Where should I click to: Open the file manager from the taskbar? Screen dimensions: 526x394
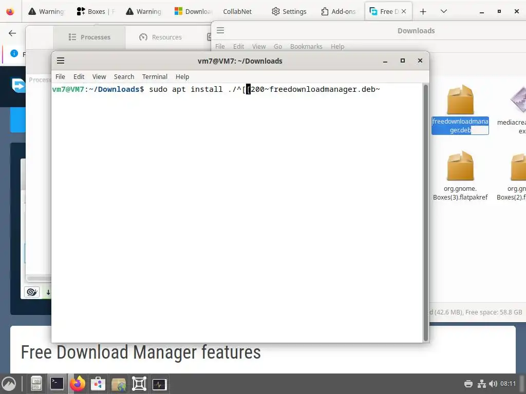36,384
